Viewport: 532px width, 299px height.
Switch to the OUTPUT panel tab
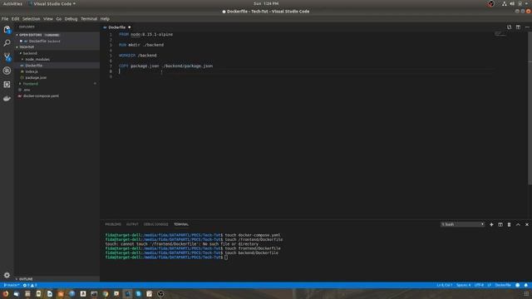132,224
